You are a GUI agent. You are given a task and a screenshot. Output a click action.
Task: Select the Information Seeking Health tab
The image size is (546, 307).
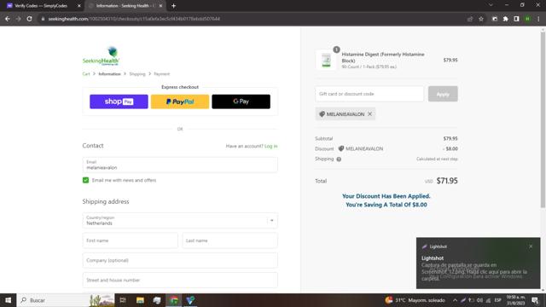pos(125,6)
